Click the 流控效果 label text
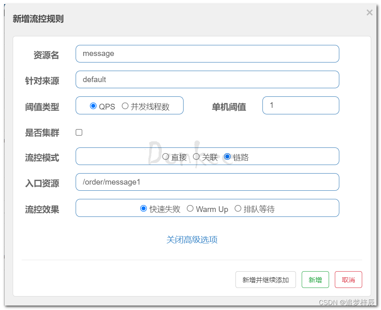The height and width of the screenshot is (310, 381). pyautogui.click(x=42, y=210)
